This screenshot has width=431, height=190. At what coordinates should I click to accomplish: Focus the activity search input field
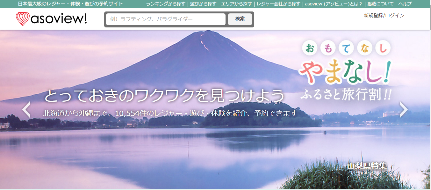click(166, 19)
